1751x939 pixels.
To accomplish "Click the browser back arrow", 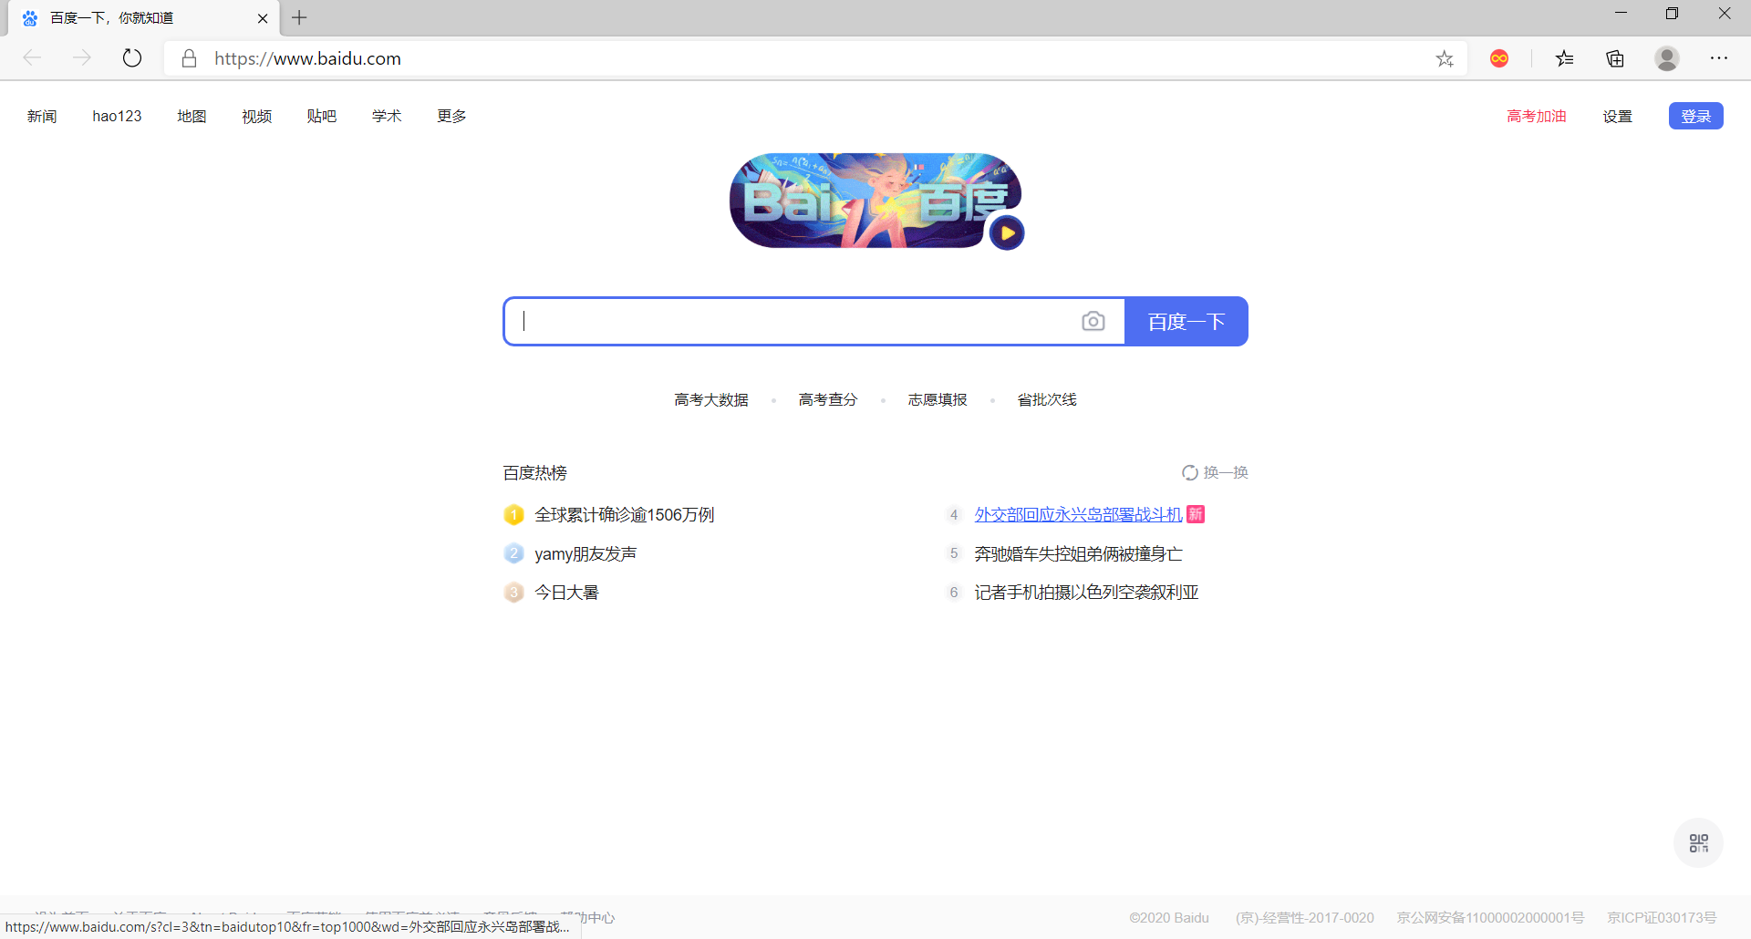I will [x=33, y=58].
